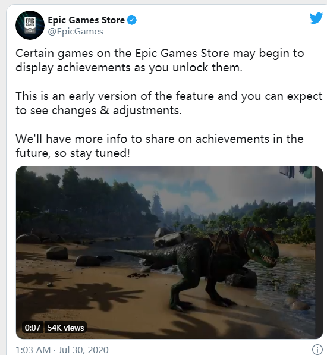Open the tweet's 1:03 AM timestamp

point(33,350)
